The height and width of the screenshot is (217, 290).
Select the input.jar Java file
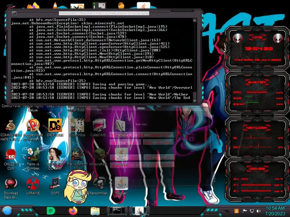click(121, 157)
